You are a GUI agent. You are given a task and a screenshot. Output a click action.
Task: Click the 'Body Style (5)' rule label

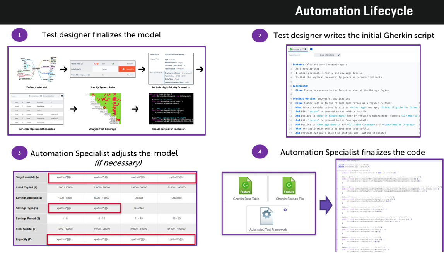(x=76, y=69)
